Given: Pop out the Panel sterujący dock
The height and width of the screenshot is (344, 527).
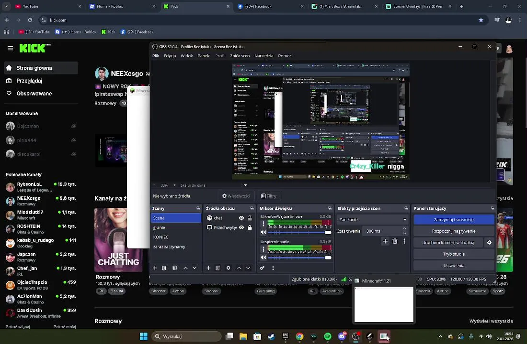Looking at the screenshot, I should pos(493,208).
